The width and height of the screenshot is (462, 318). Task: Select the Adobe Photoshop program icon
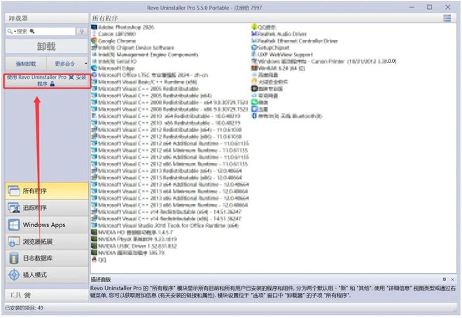point(94,27)
